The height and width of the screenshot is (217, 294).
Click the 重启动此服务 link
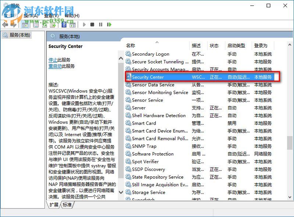pos(55,66)
